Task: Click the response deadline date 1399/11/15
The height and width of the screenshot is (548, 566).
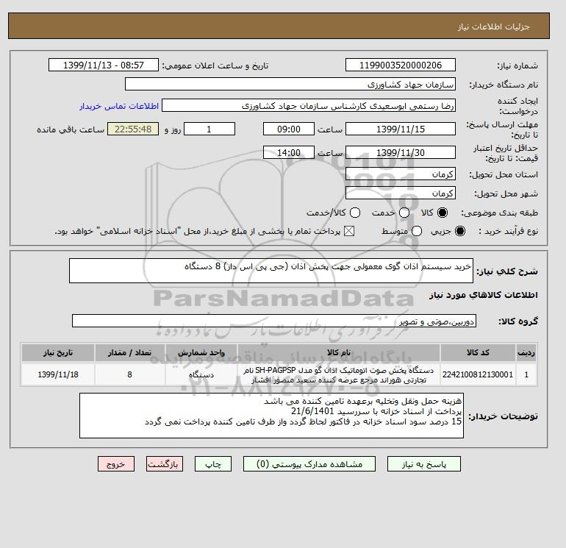Action: pos(401,129)
